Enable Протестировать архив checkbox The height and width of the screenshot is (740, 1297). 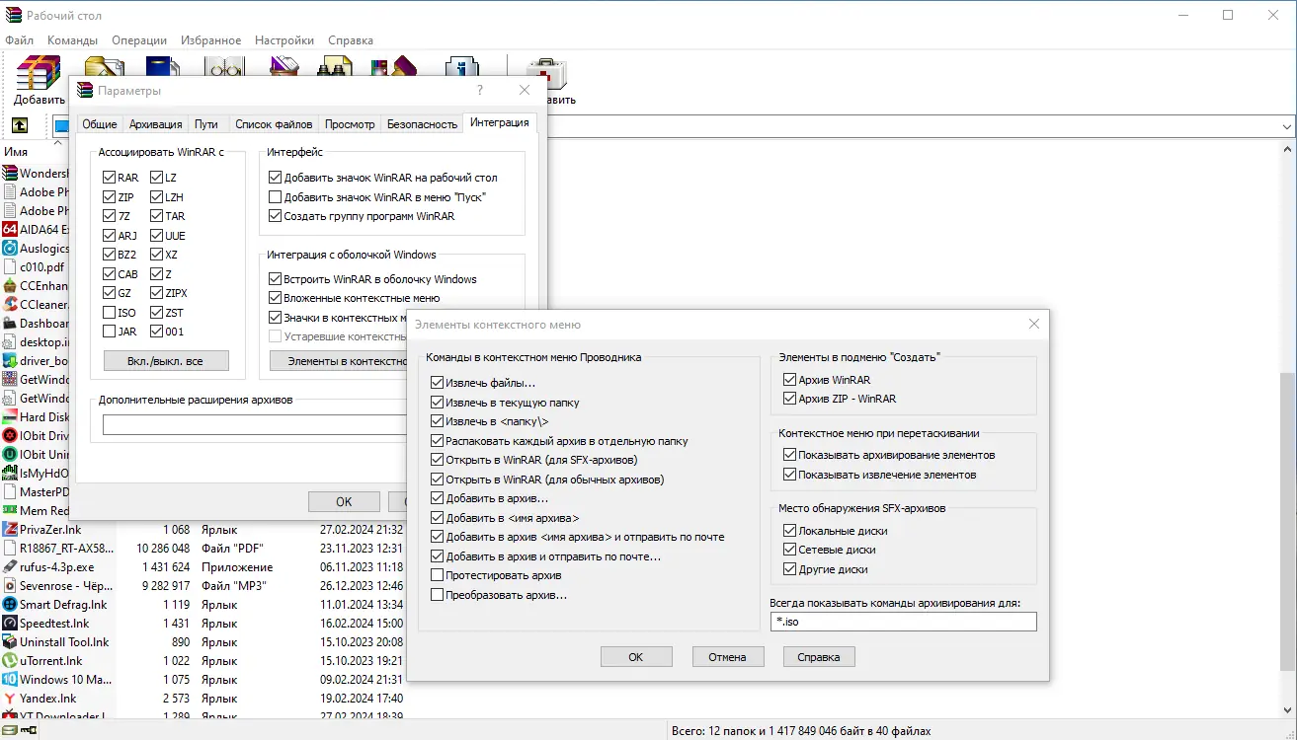437,575
